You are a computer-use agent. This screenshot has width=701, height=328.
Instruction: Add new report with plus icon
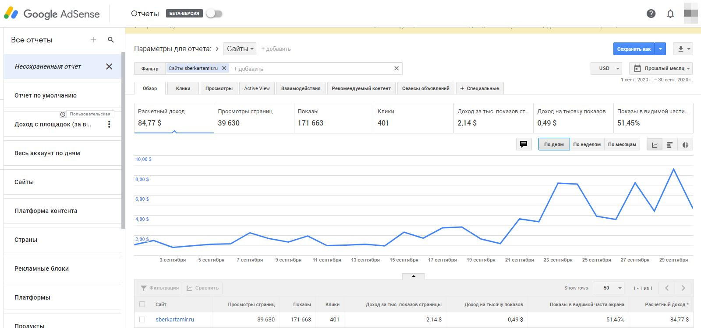point(93,40)
